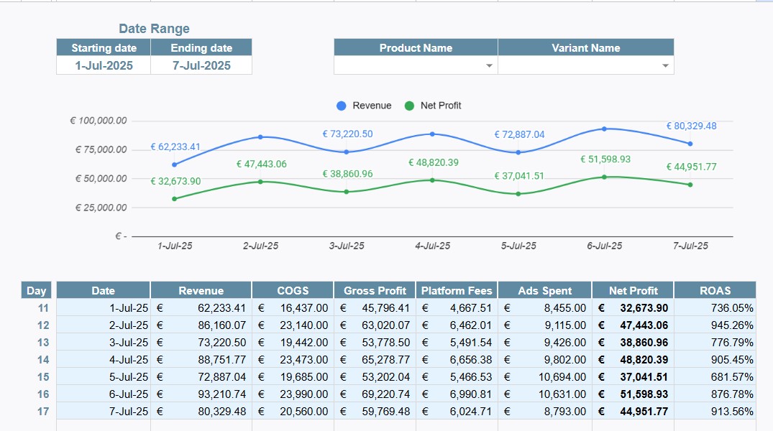773x431 pixels.
Task: Click the COGS cell showing 16,437.00
Action: (x=293, y=308)
